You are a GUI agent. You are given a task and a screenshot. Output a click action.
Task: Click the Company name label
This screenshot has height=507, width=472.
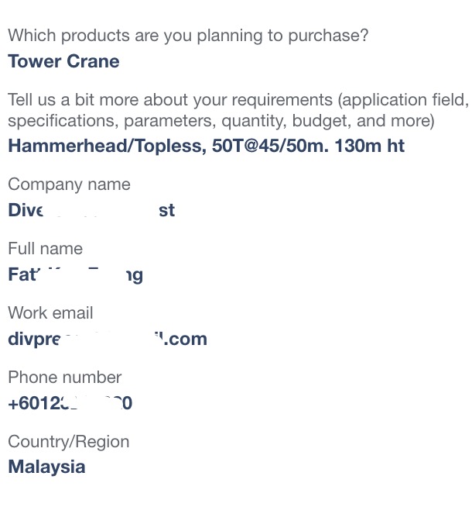(69, 185)
